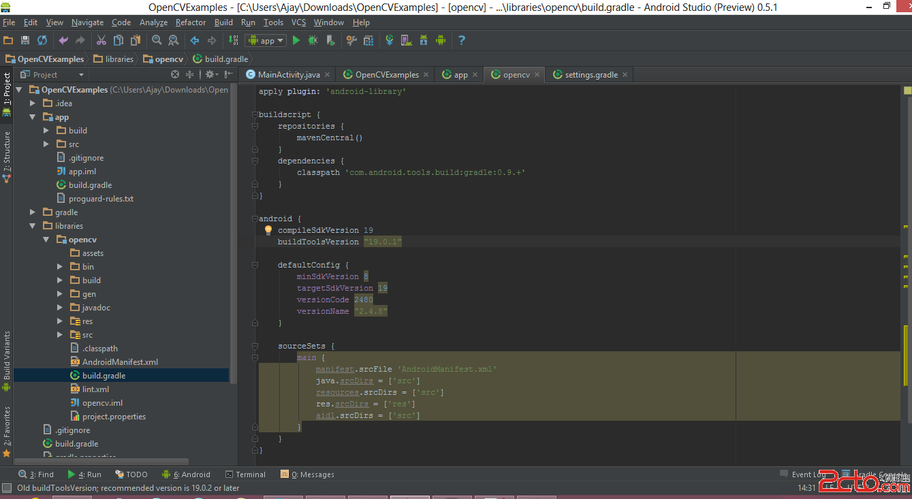Image resolution: width=912 pixels, height=499 pixels.
Task: Click the Redo arrow icon
Action: 80,40
